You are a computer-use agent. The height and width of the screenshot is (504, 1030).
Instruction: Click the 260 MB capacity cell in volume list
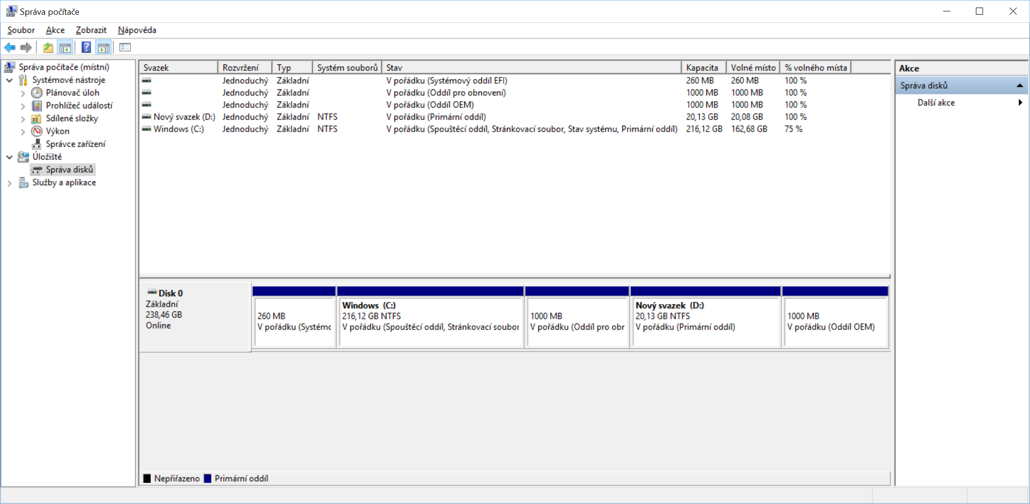pos(700,81)
